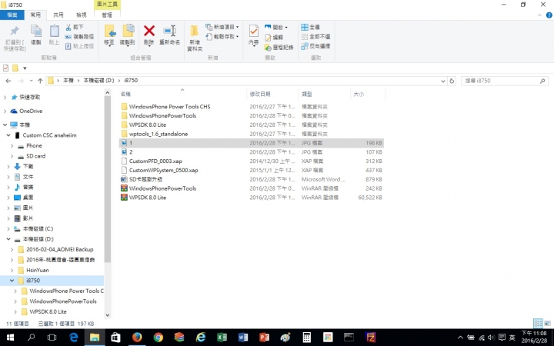Switch to the Home (常用) ribbon tab
Screen dimensions: 554x346
click(35, 15)
